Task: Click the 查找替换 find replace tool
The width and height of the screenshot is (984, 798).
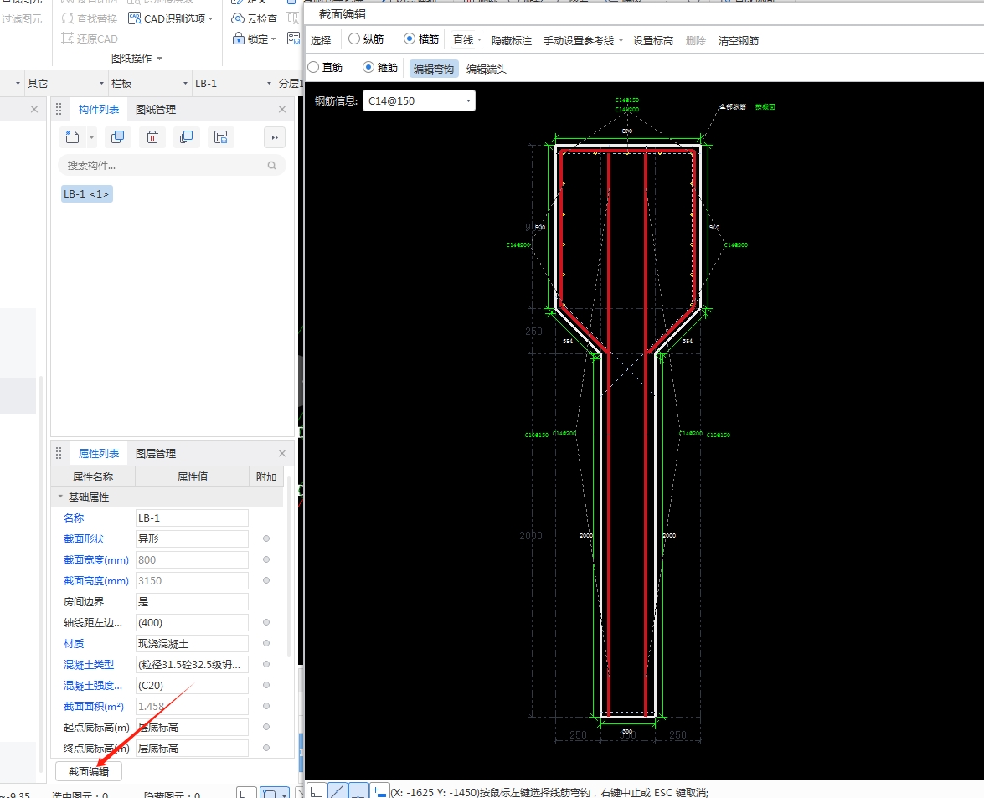Action: pos(89,18)
